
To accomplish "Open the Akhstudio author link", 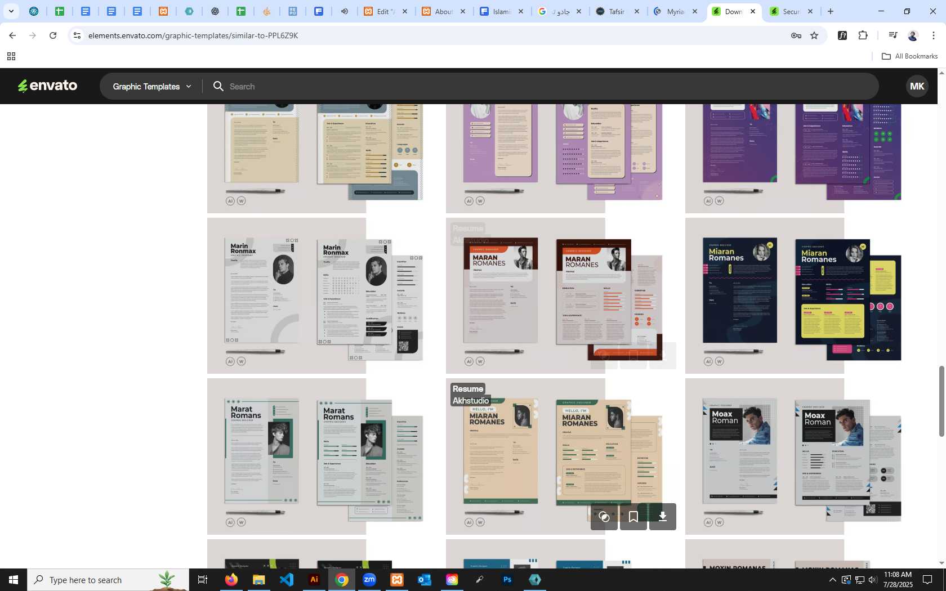I will [x=471, y=401].
